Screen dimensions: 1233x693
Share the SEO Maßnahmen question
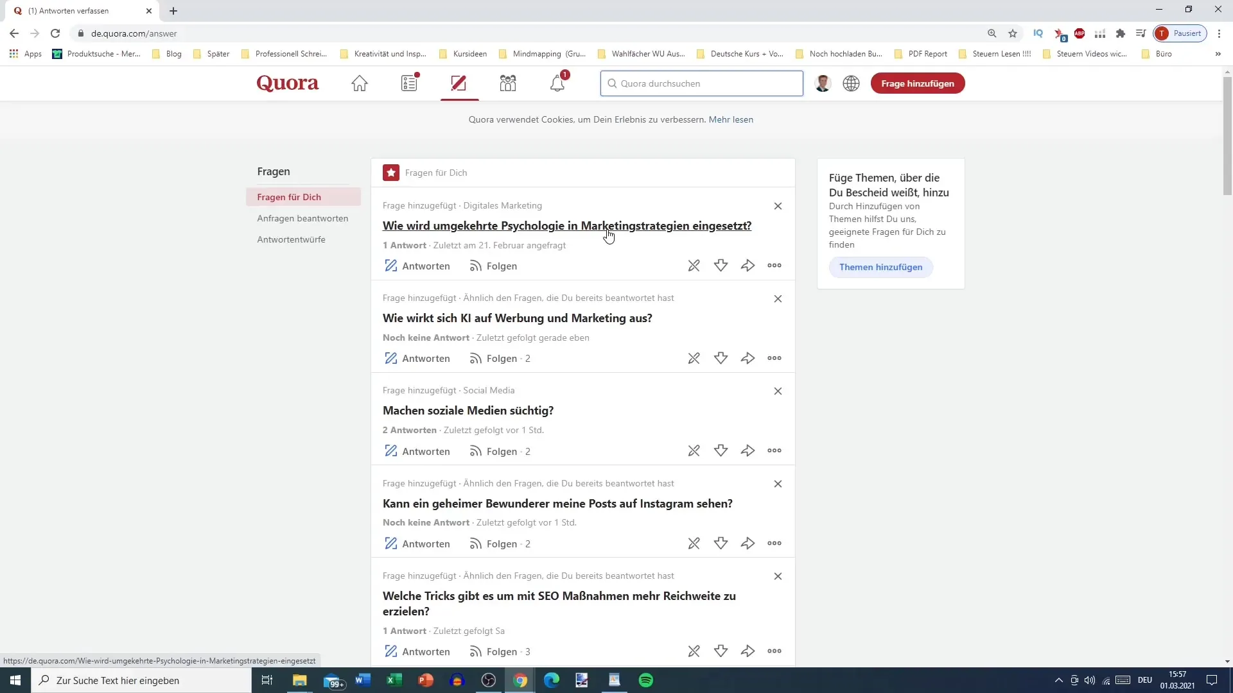(748, 651)
